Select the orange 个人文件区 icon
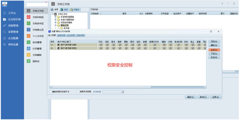 click(x=28, y=36)
